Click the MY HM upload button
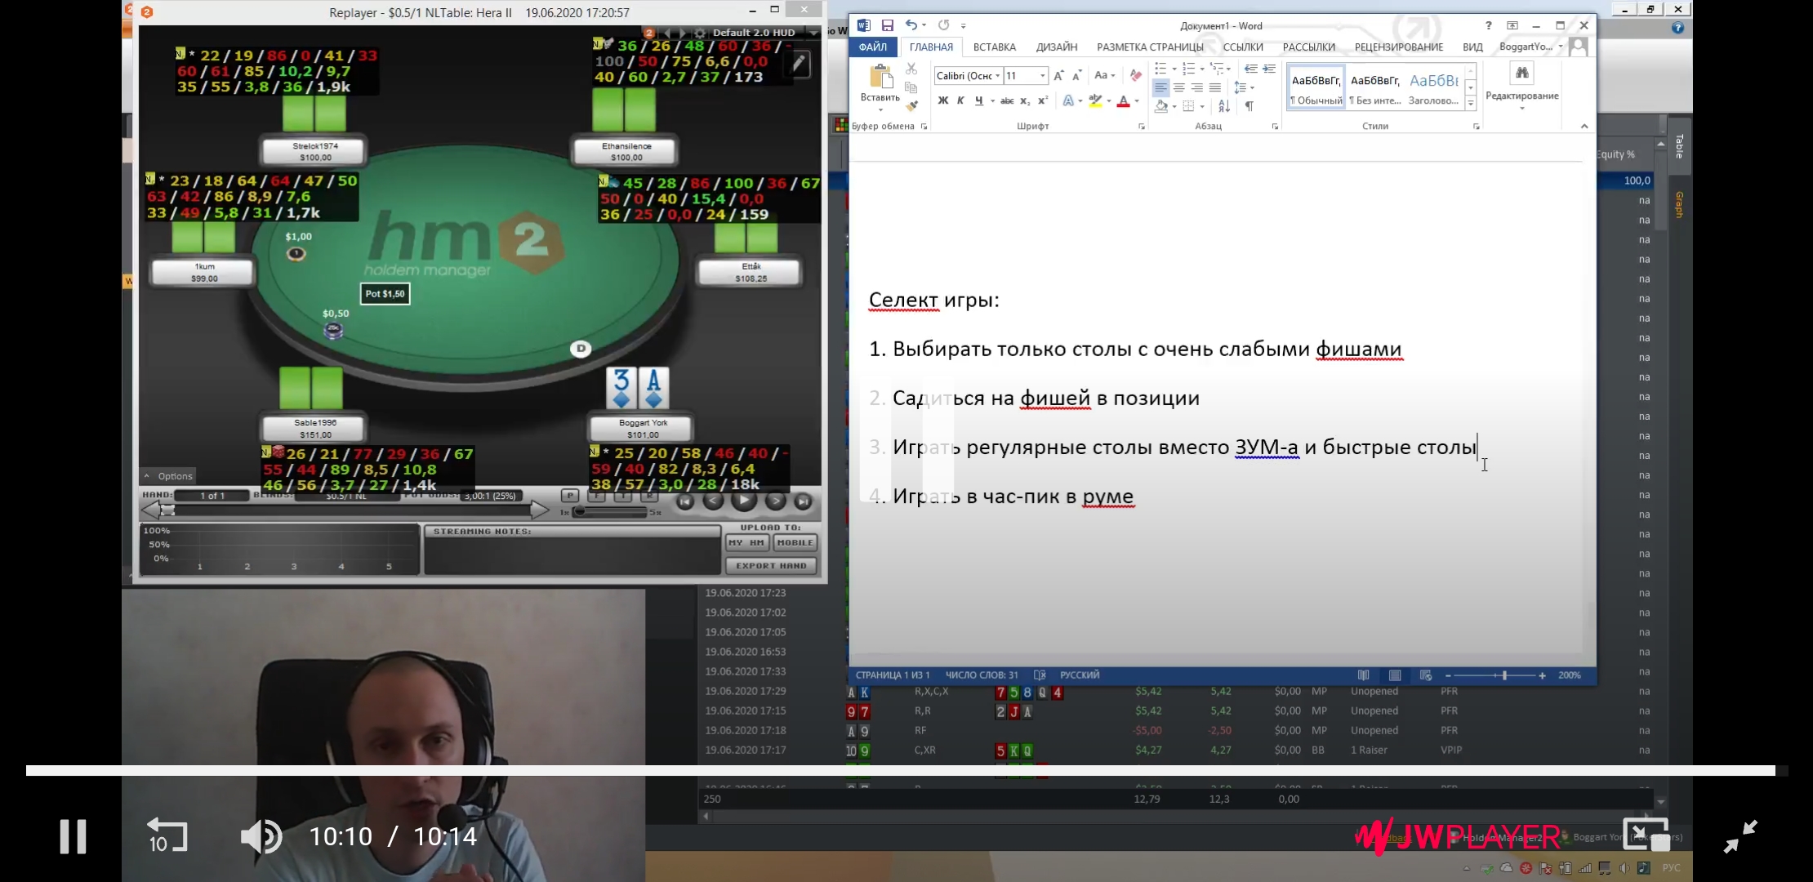The height and width of the screenshot is (882, 1813). (746, 542)
